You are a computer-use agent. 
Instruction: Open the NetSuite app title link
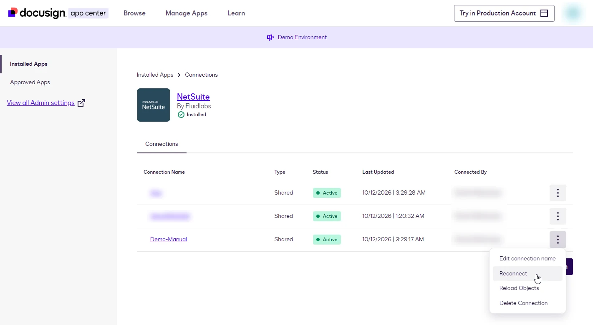193,97
